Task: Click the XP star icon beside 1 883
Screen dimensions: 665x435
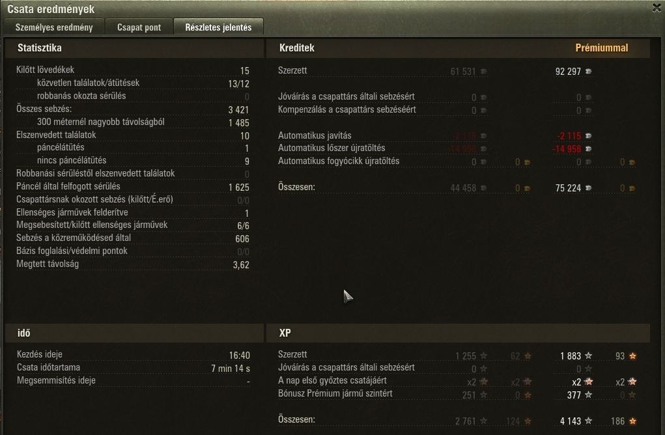Action: 589,356
